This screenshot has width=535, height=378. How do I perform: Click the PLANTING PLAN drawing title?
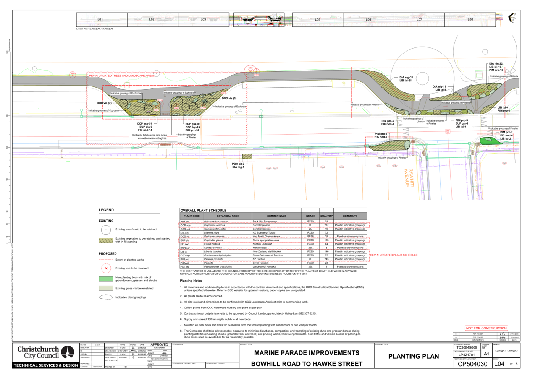pyautogui.click(x=413, y=356)
